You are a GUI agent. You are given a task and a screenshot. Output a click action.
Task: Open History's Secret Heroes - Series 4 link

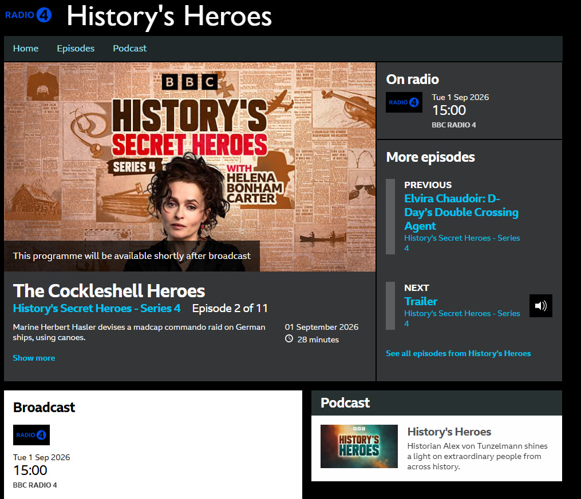[97, 309]
